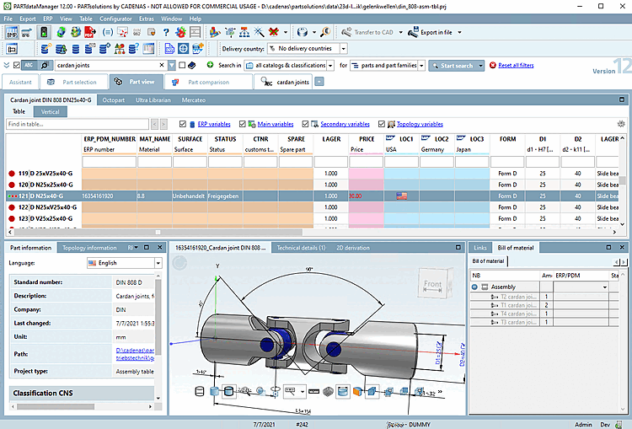Click the plus button next to cardan joints tab

tap(319, 82)
